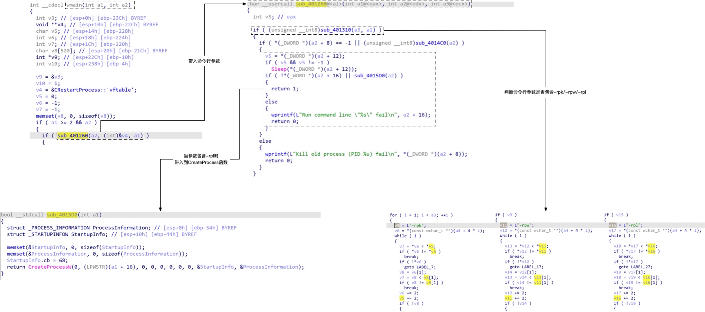
Task: Select the 'for ( i = 1; i < a3; ++i )' loop
Action: (421, 215)
